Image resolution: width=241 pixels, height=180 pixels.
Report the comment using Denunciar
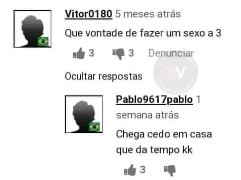click(171, 53)
